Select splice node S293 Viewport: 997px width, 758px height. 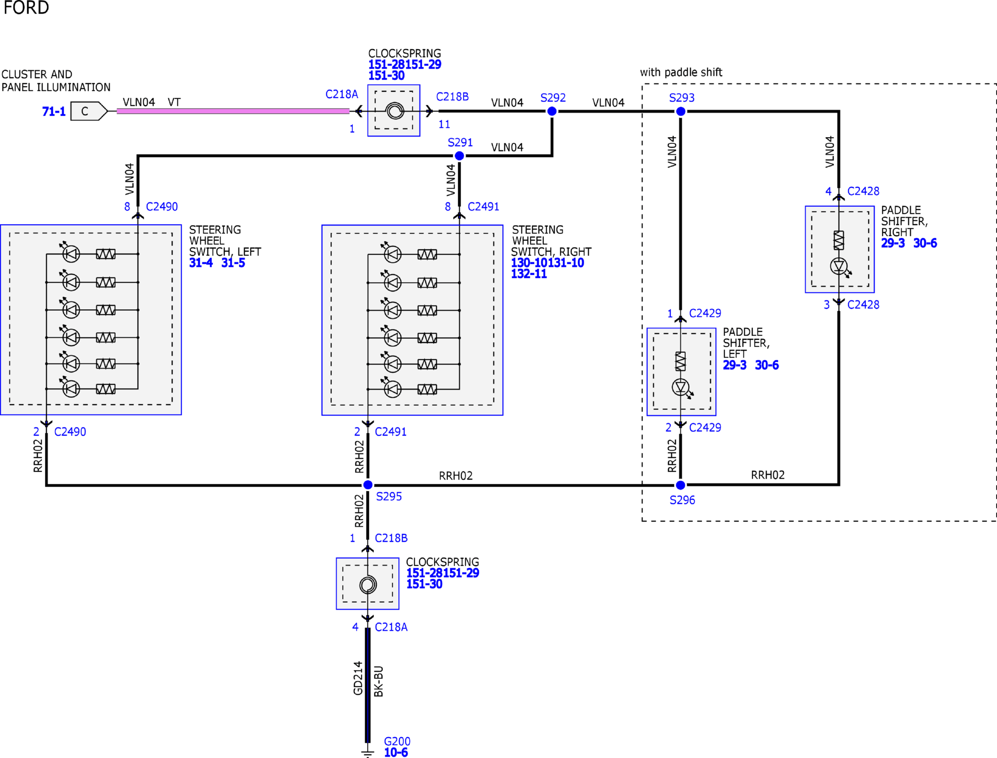(681, 111)
